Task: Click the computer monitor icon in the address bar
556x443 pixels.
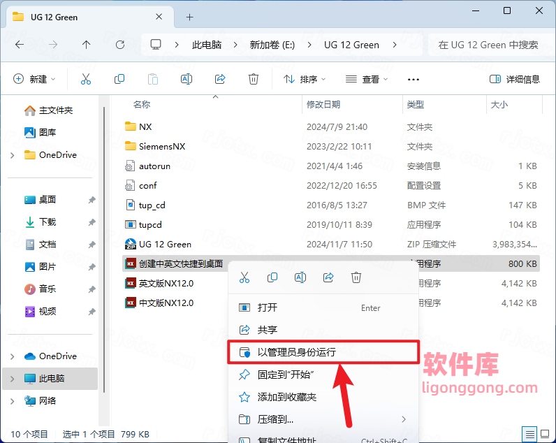Action: 156,45
